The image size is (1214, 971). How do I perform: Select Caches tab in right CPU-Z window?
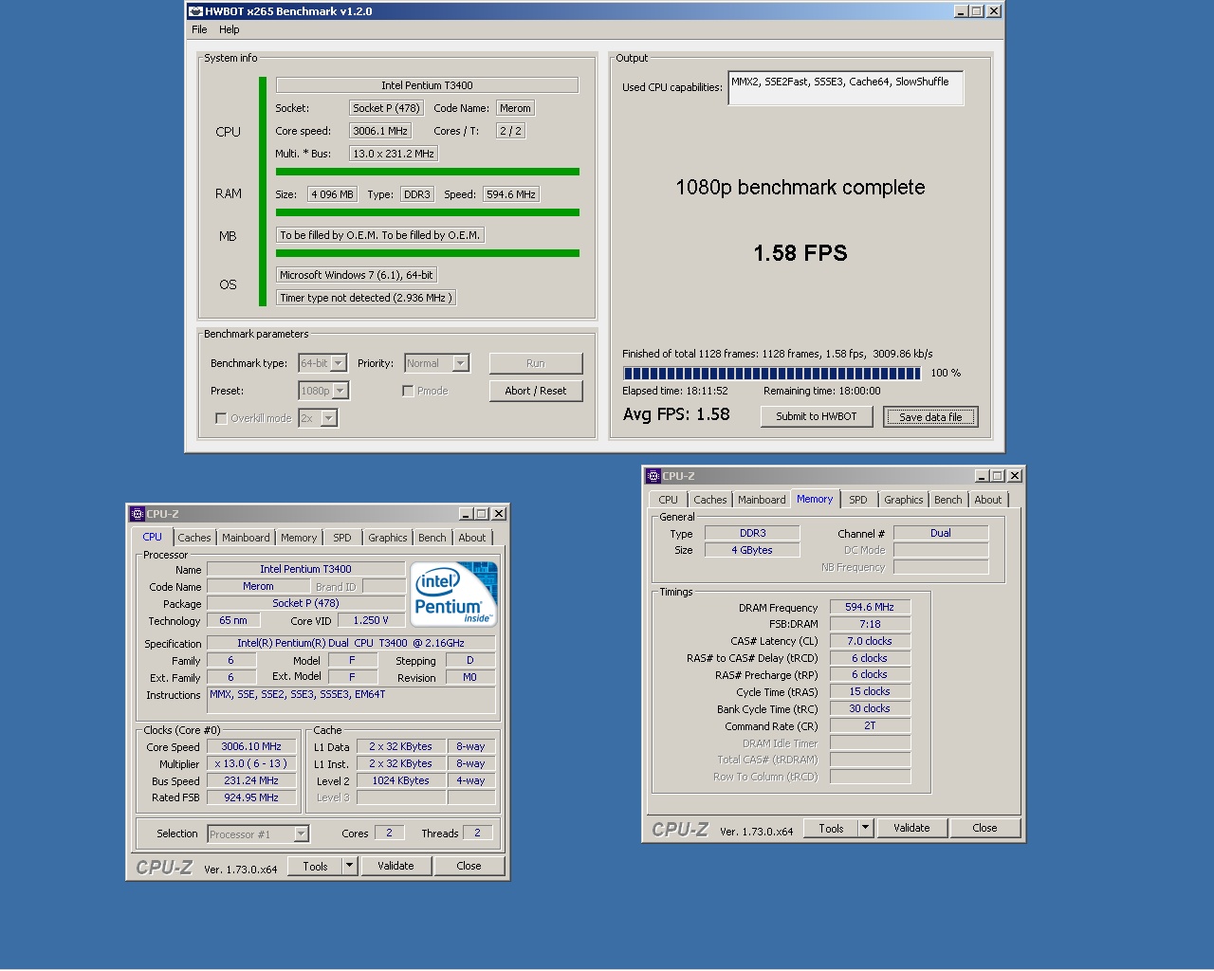(x=710, y=500)
